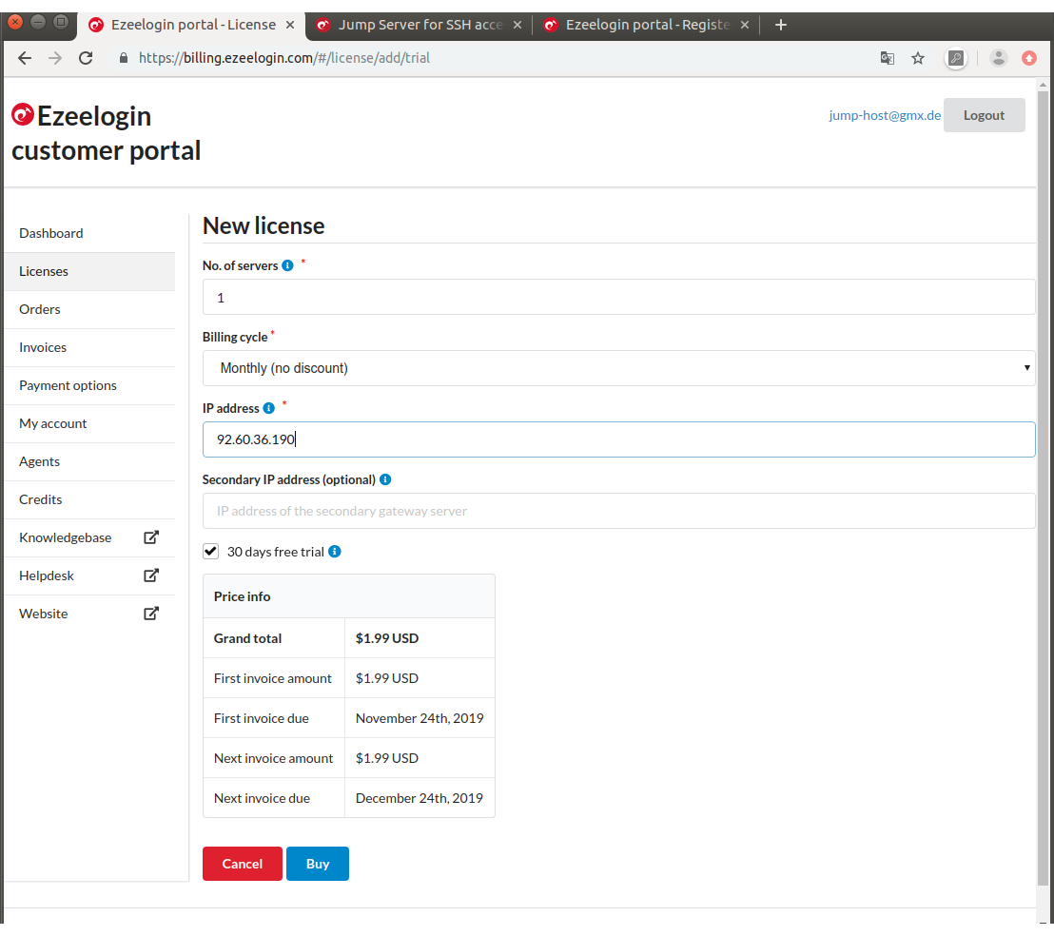
Task: Click info icon beside IP address label
Action: click(268, 408)
